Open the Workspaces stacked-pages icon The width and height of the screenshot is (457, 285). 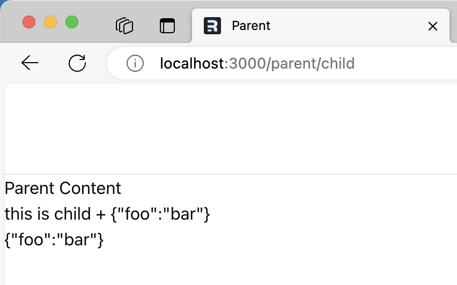124,26
